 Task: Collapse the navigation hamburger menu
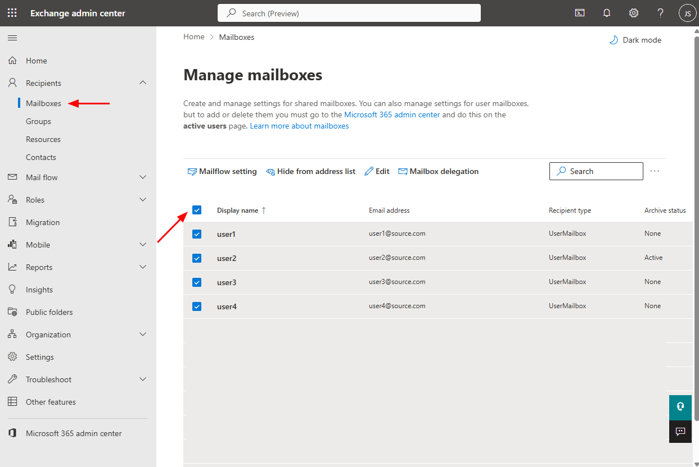click(x=12, y=38)
